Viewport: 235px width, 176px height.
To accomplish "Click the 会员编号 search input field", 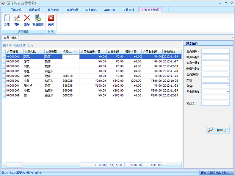I will [x=215, y=51].
